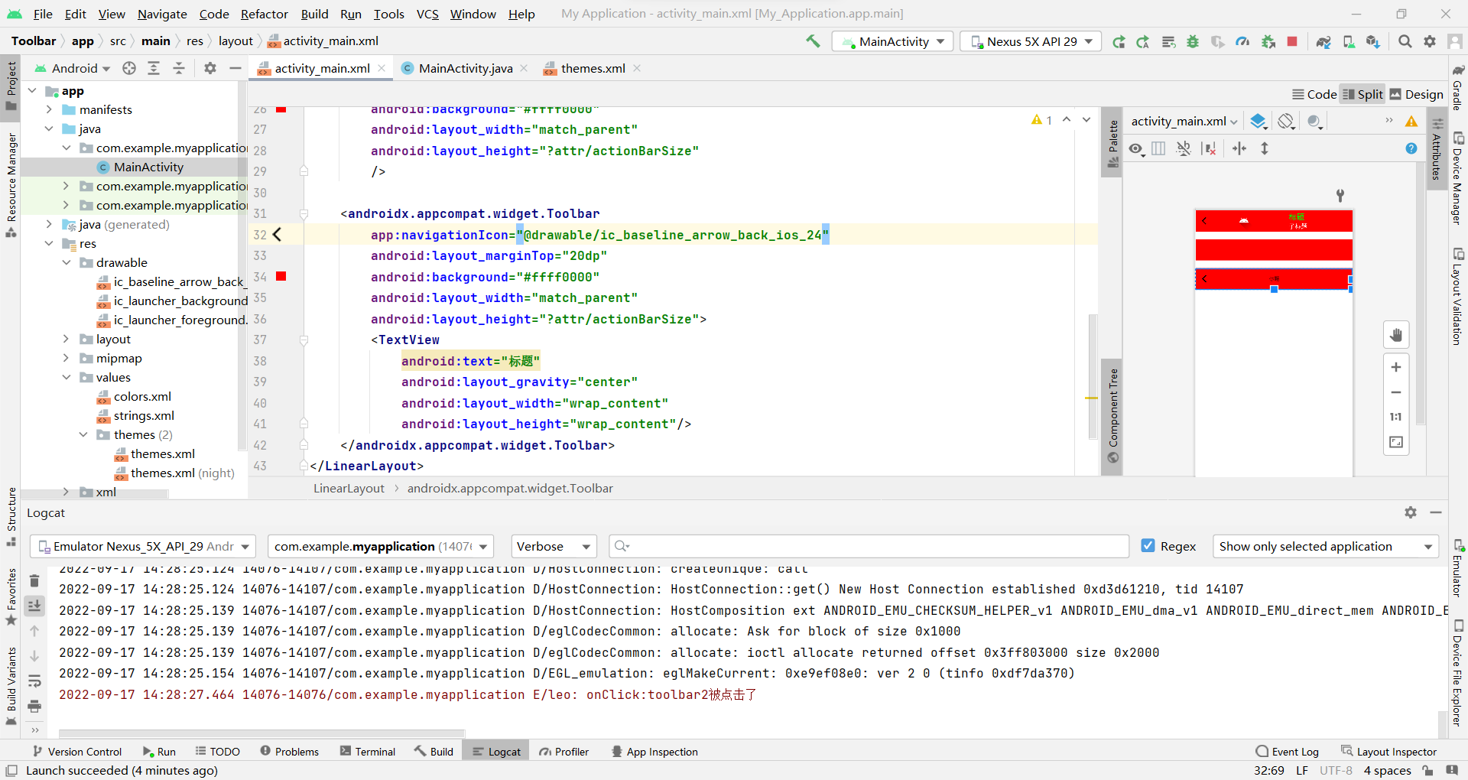
Task: Switch to the MainActivity.java tab
Action: (463, 68)
